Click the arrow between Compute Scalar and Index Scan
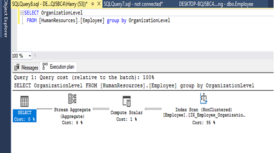 pyautogui.click(x=153, y=109)
